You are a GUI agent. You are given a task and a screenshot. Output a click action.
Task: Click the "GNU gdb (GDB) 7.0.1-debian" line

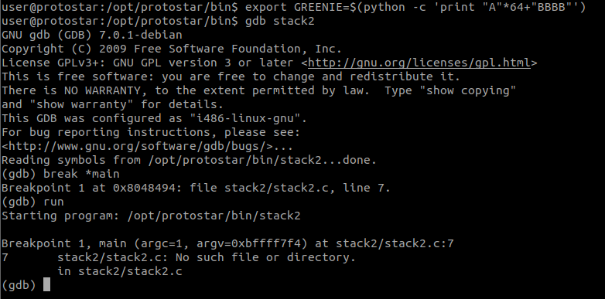[x=92, y=35]
